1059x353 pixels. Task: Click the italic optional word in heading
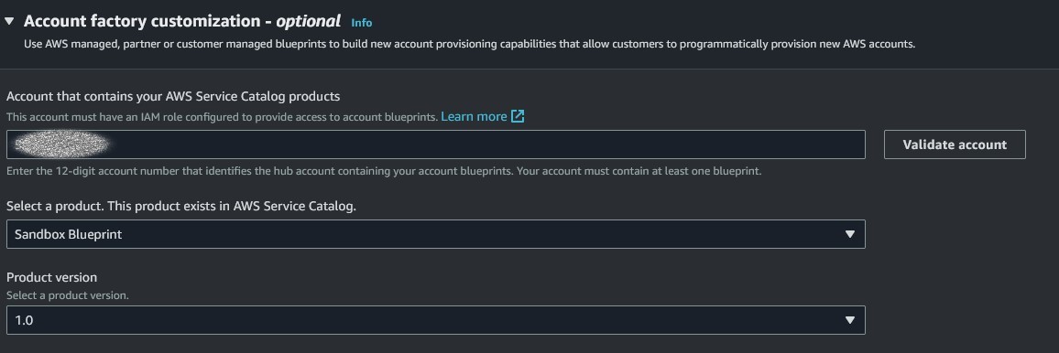(x=308, y=22)
